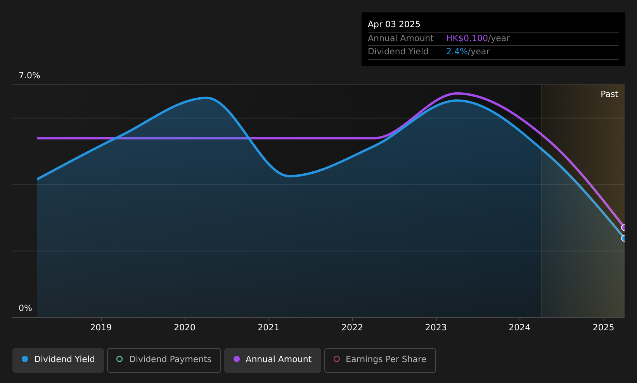This screenshot has height=383, width=637.
Task: Click the 7.0% y-axis label
Action: pos(29,76)
